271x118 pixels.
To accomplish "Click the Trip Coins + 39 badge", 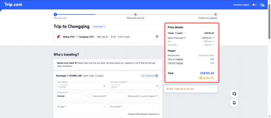I will (x=206, y=78).
